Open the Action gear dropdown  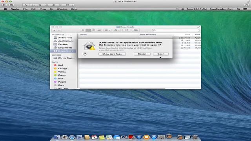pyautogui.click(x=117, y=30)
